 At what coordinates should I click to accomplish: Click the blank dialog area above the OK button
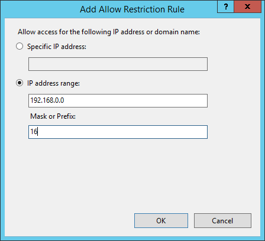click(x=161, y=177)
